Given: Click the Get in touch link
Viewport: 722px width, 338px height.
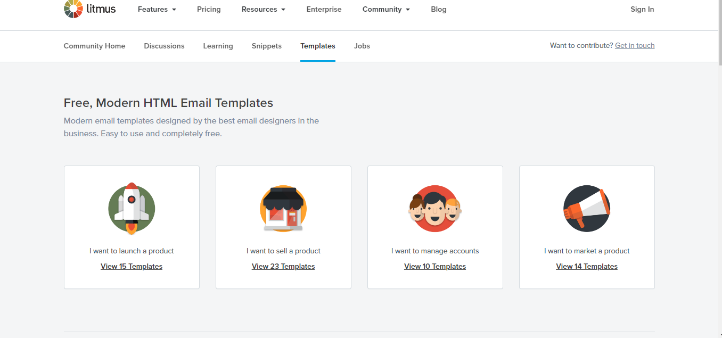Looking at the screenshot, I should (x=635, y=45).
